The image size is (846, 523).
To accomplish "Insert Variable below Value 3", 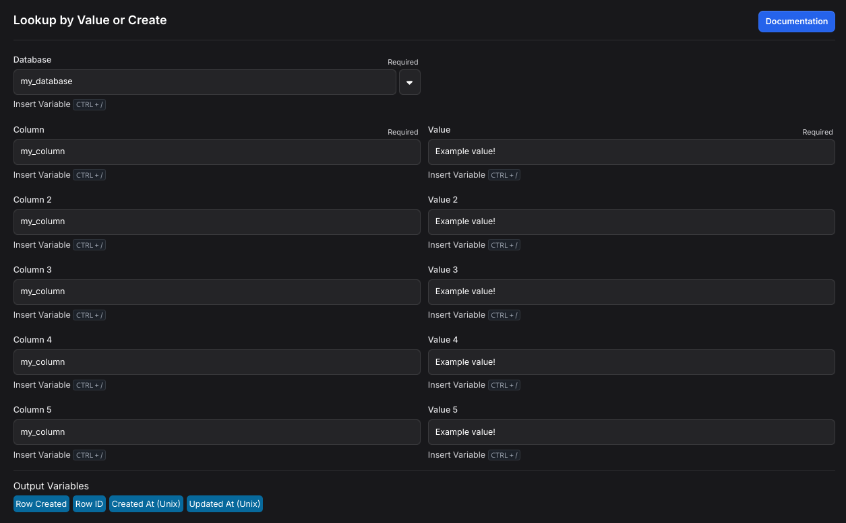I will pos(456,315).
